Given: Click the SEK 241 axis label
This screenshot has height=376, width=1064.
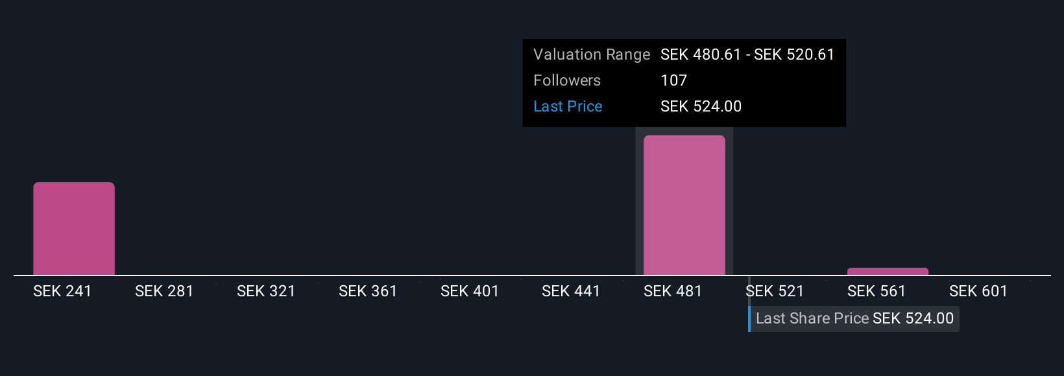Looking at the screenshot, I should [62, 292].
